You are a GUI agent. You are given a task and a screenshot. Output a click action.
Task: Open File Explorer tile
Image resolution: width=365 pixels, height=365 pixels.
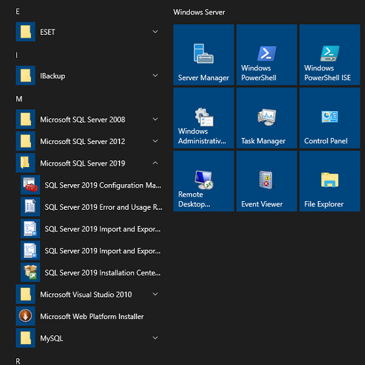(x=330, y=182)
